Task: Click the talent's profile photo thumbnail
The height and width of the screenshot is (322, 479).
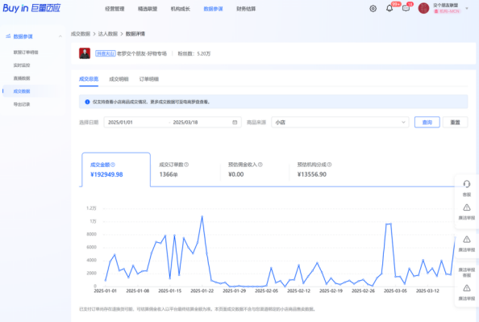Action: (x=85, y=53)
